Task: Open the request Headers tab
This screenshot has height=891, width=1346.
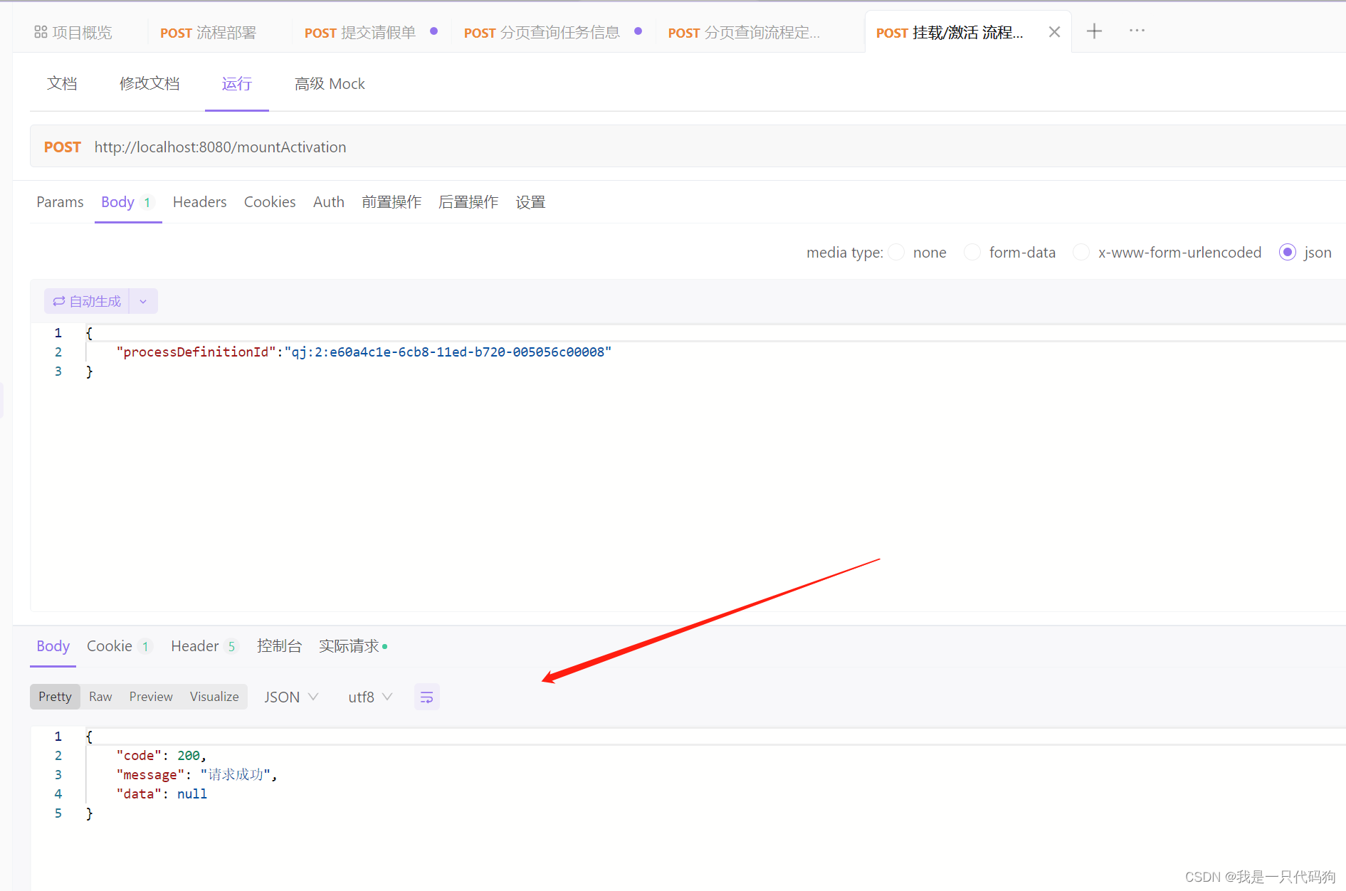Action: [199, 202]
